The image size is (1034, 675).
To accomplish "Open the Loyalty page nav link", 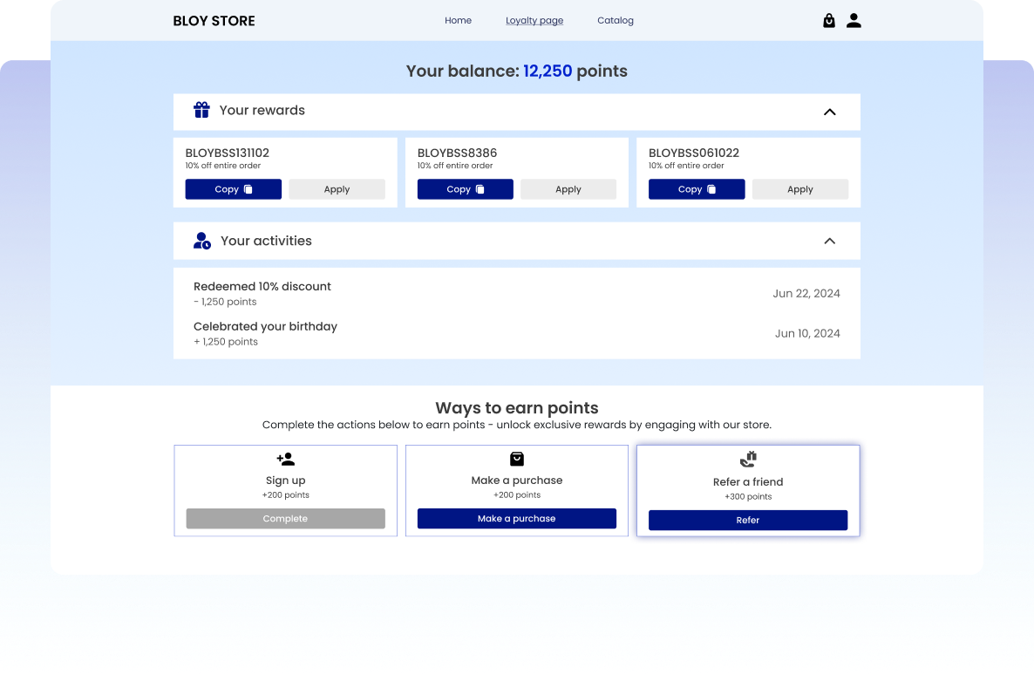I will click(534, 21).
